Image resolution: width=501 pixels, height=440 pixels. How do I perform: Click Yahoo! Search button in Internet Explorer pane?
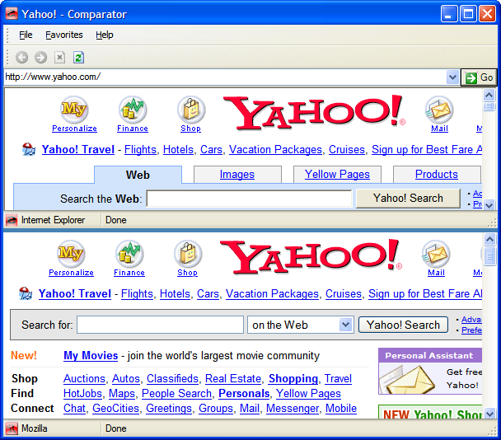pyautogui.click(x=408, y=198)
